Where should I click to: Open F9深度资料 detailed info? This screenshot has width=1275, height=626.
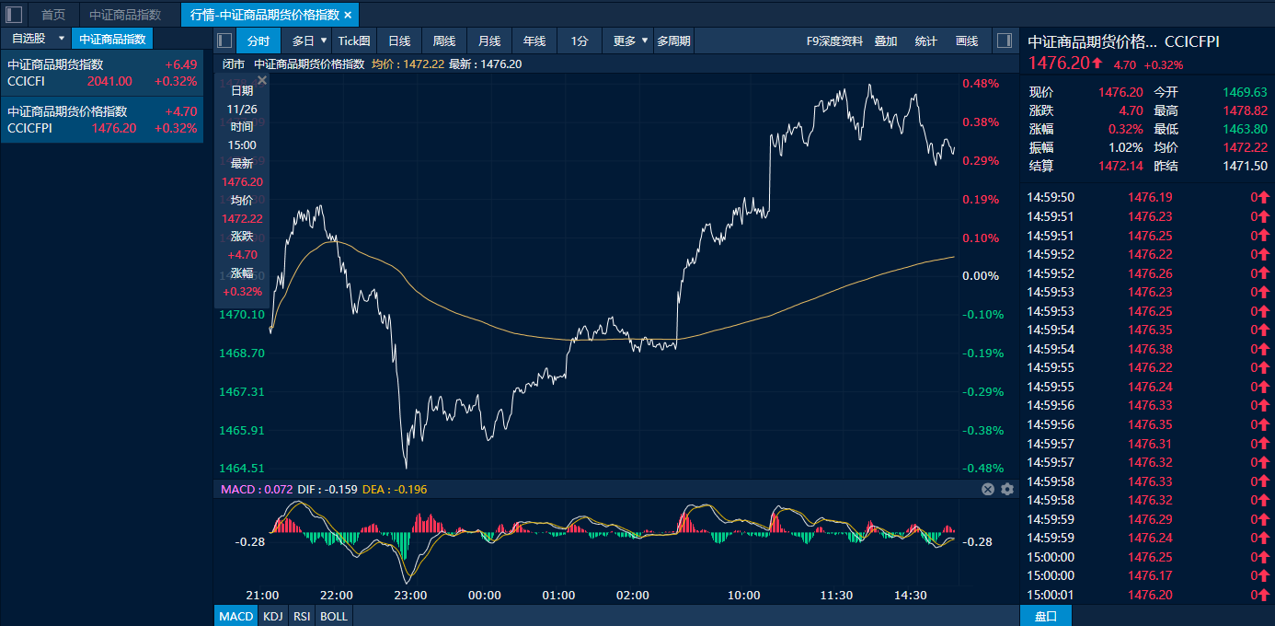[834, 41]
